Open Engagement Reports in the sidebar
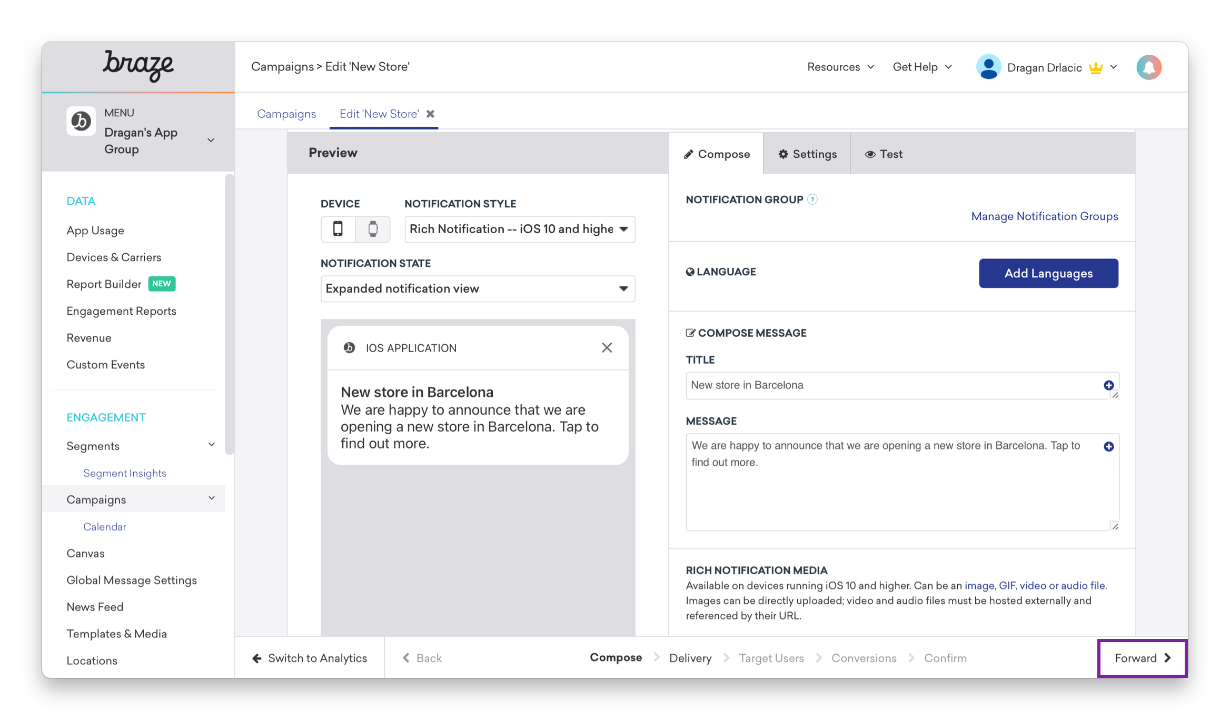This screenshot has height=720, width=1230. [121, 311]
